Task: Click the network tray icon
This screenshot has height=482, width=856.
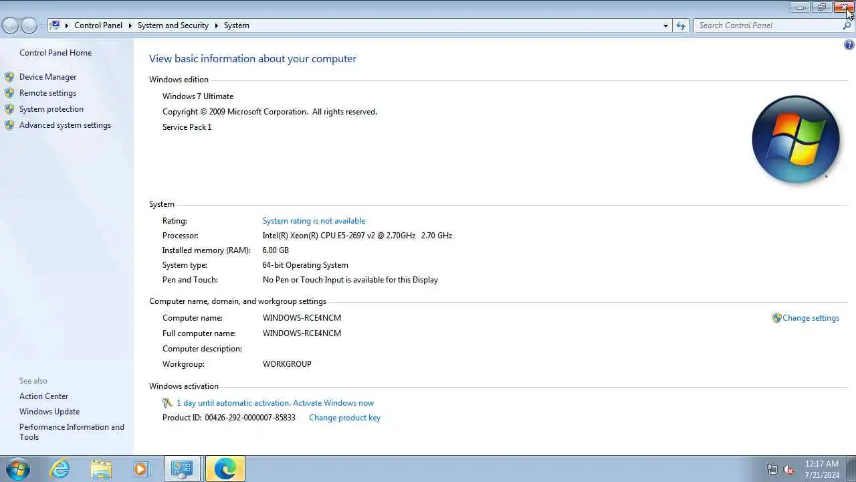Action: pos(772,469)
